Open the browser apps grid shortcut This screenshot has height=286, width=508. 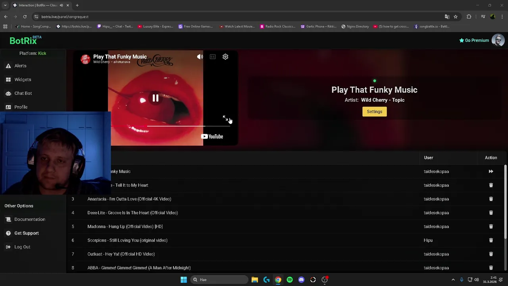pyautogui.click(x=5, y=27)
